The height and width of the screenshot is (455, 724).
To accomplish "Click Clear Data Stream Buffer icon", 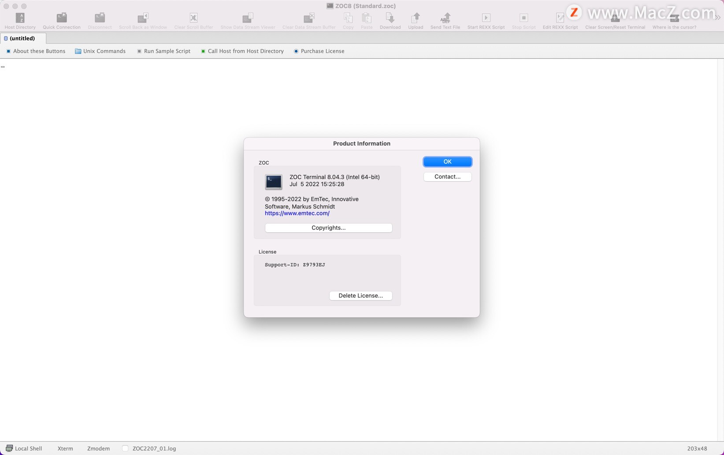I will (309, 18).
